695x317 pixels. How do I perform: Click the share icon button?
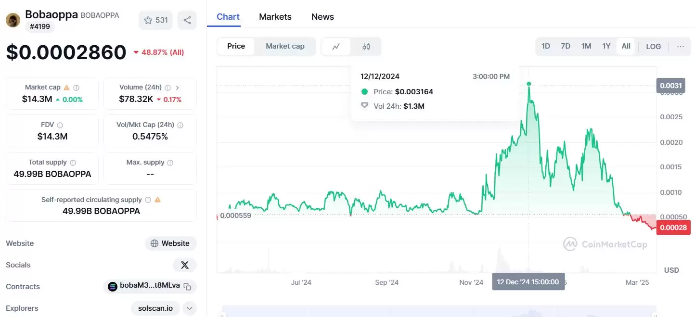(x=187, y=20)
